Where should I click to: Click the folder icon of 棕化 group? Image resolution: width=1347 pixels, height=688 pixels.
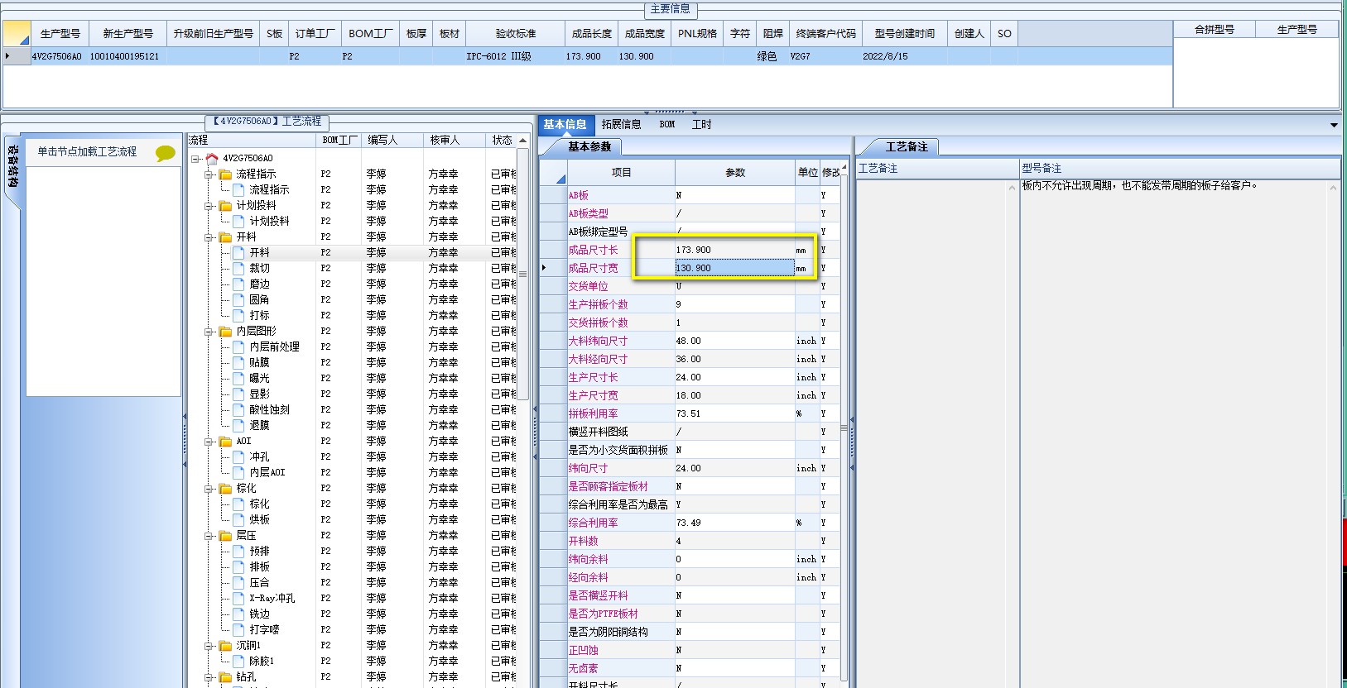[x=225, y=488]
